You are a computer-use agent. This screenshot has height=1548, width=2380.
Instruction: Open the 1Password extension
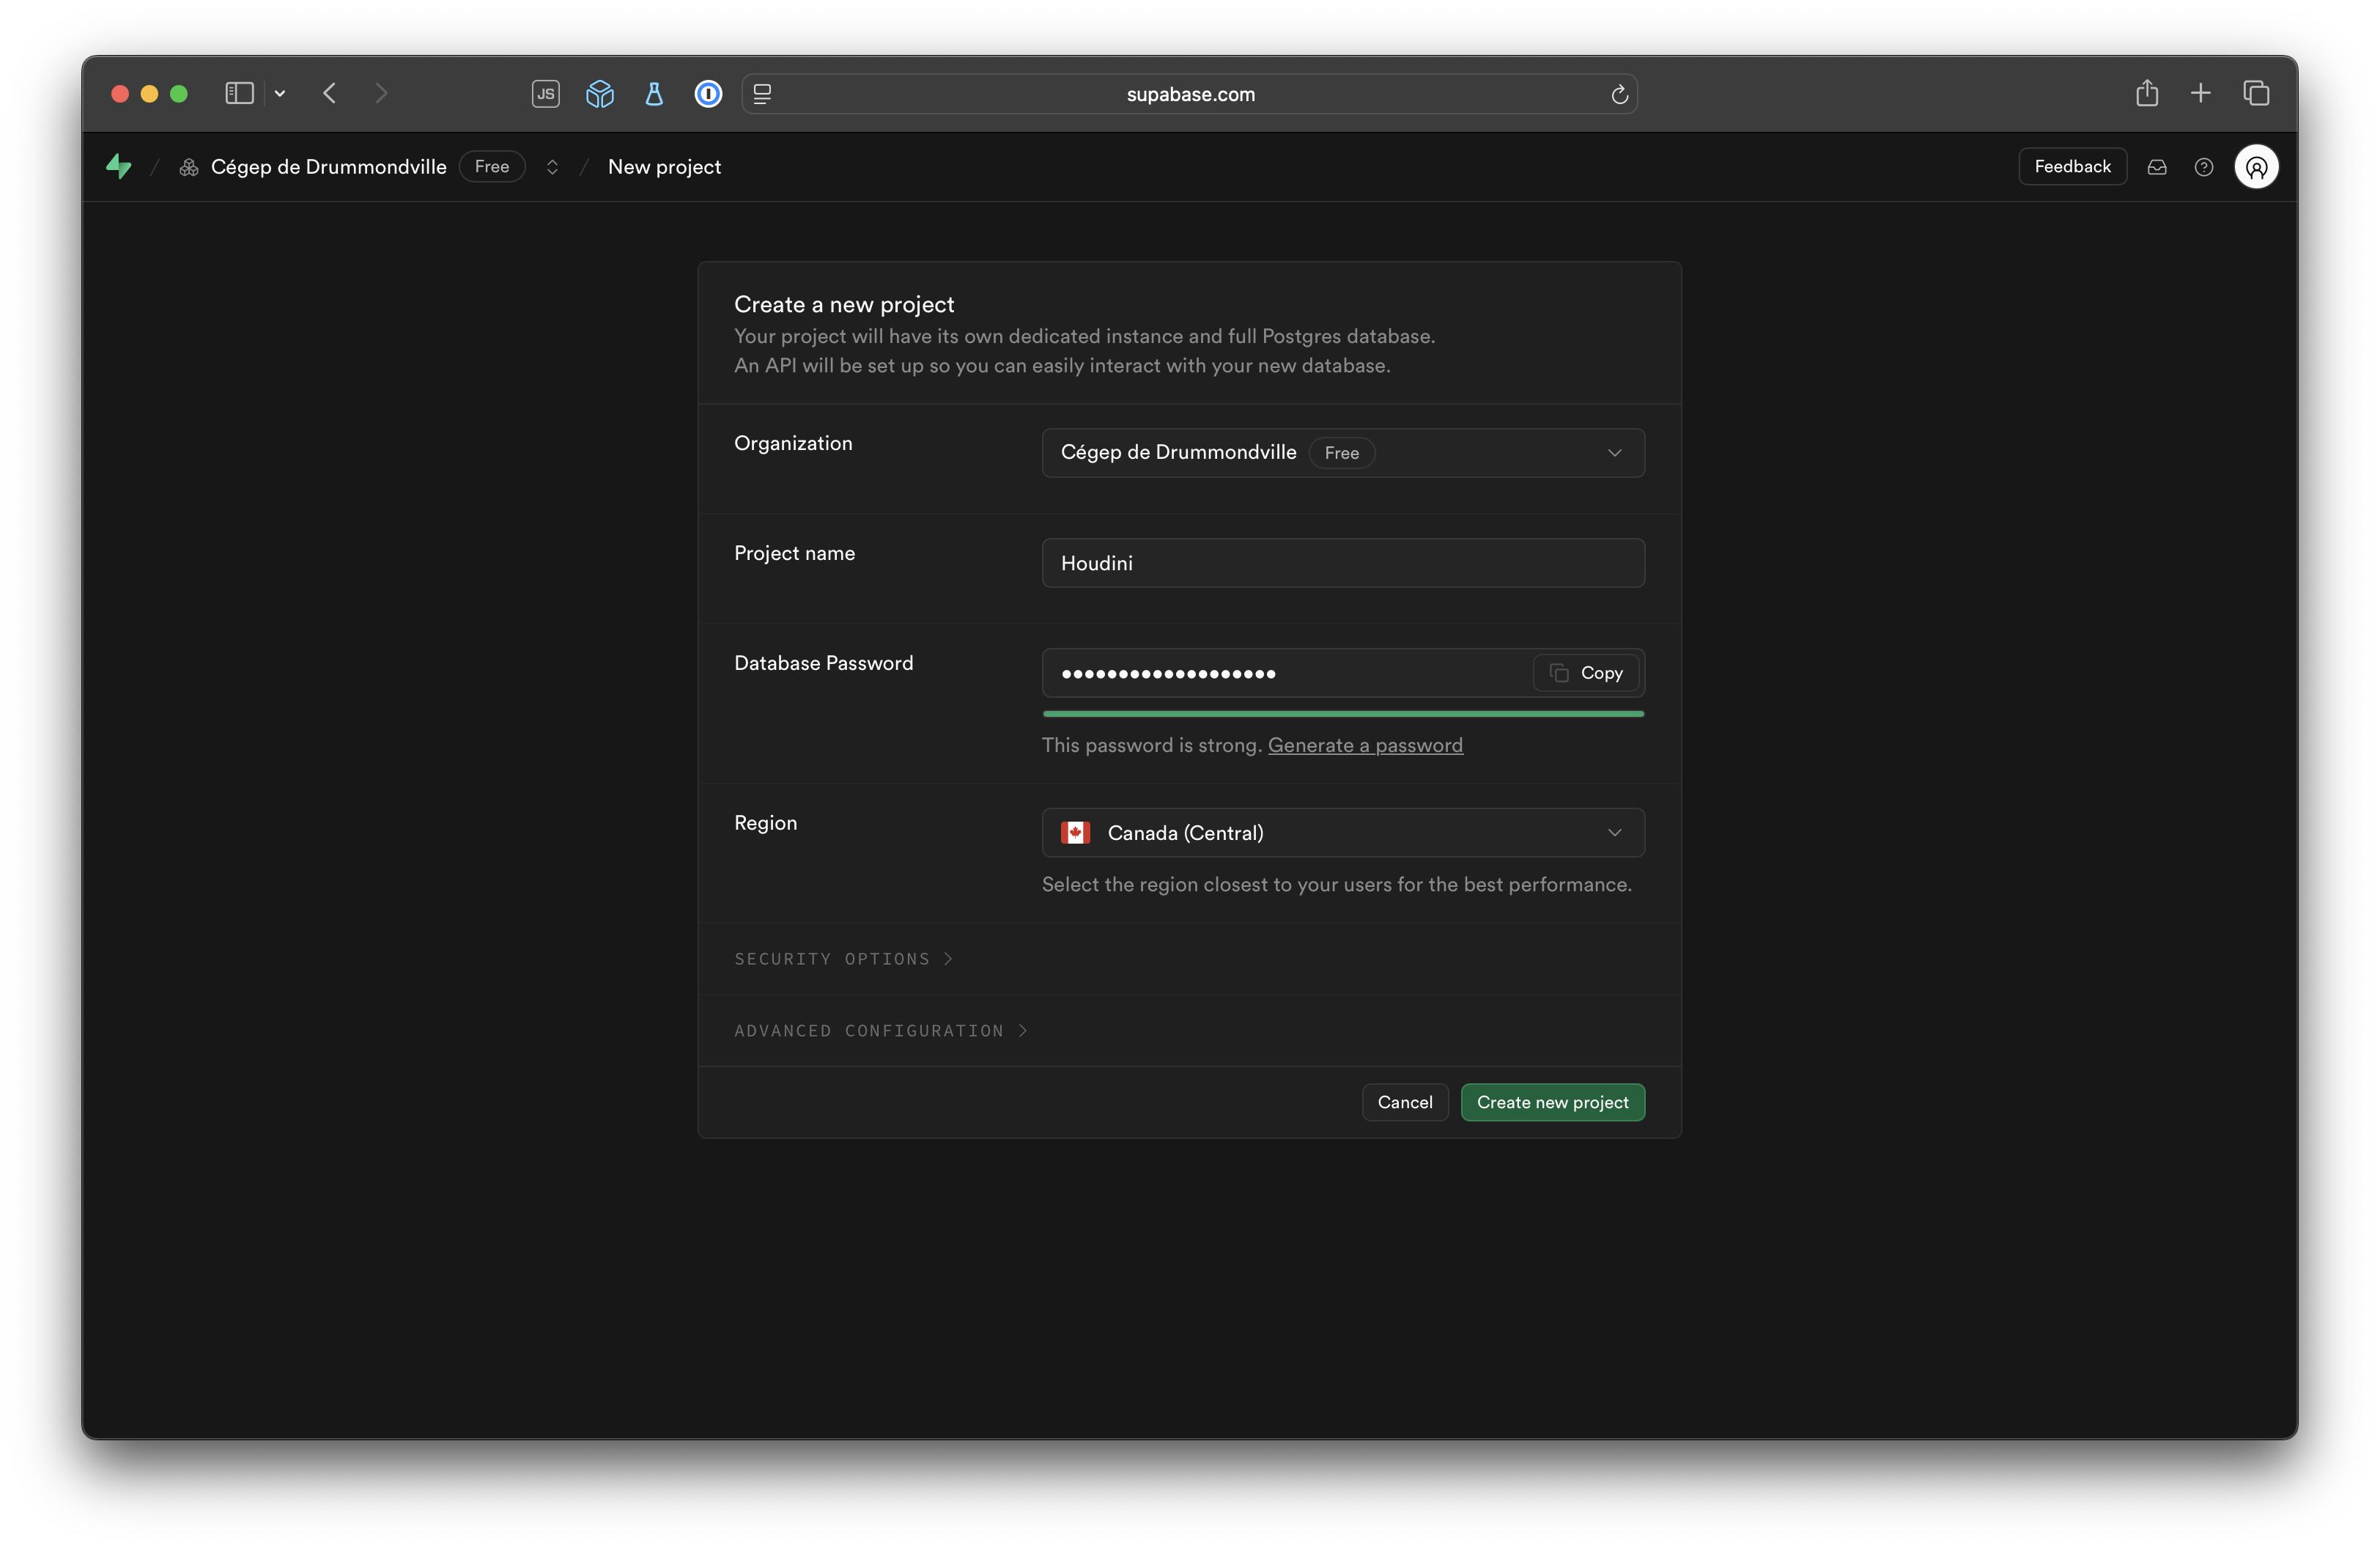tap(708, 94)
